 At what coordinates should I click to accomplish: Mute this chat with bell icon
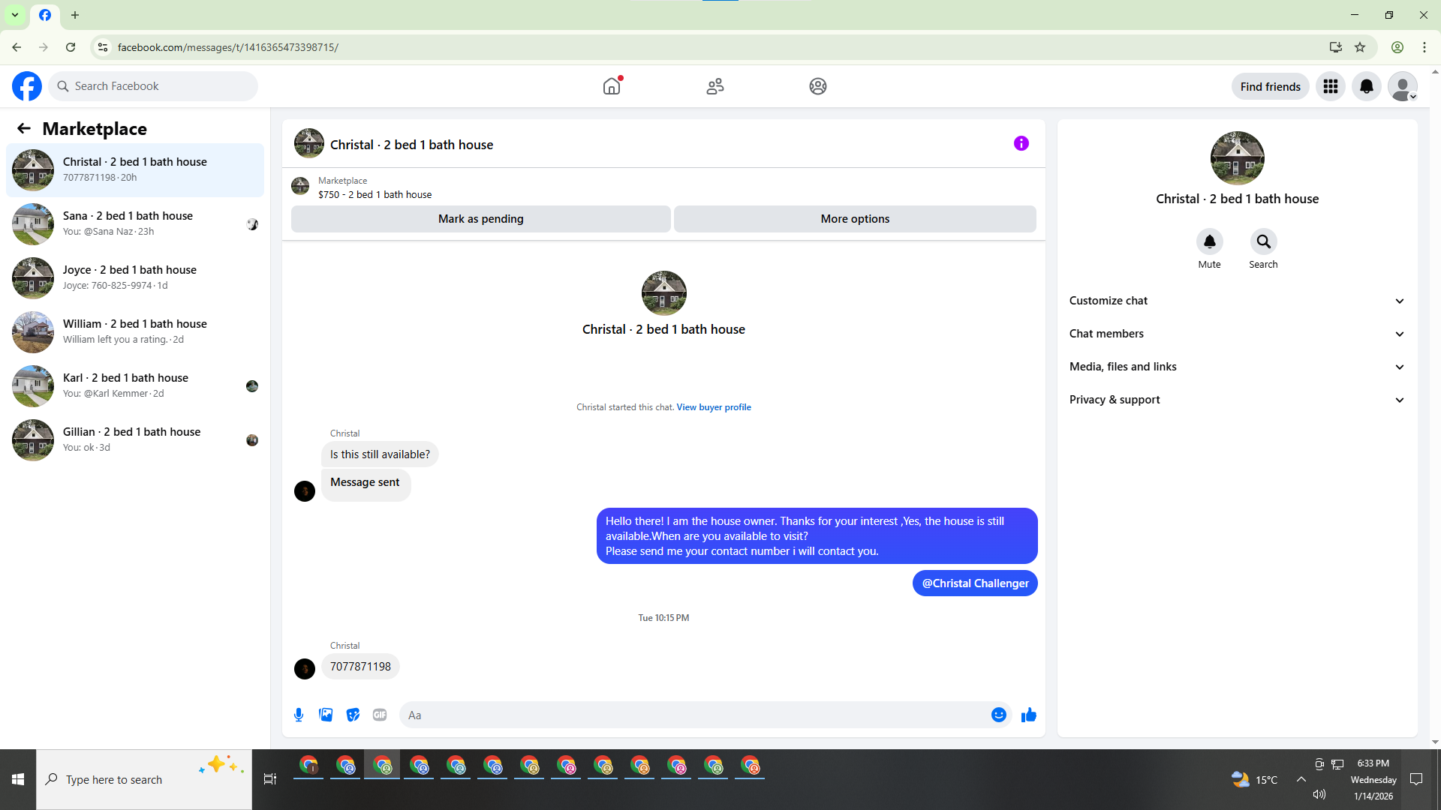pos(1209,241)
